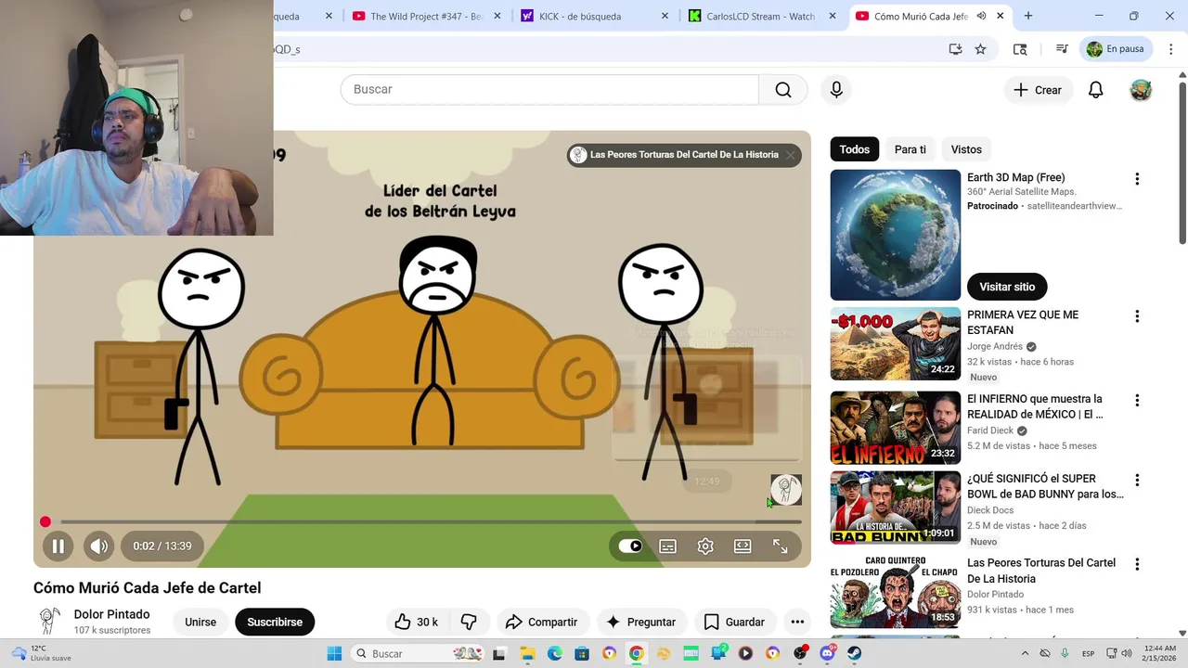Select the Todos filter chip
Screen dimensions: 1188x668
point(855,149)
